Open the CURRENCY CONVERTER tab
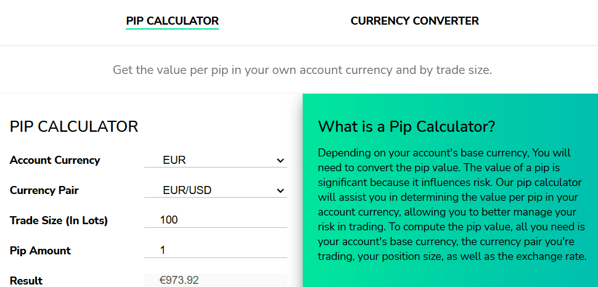Viewport: 598px width, 287px height. tap(414, 20)
